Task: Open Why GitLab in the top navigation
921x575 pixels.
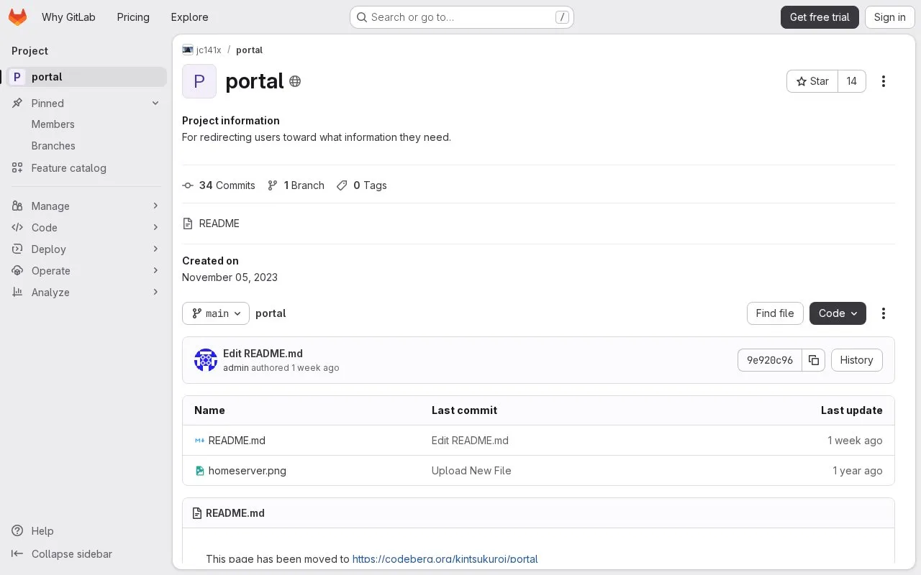Action: 68,17
